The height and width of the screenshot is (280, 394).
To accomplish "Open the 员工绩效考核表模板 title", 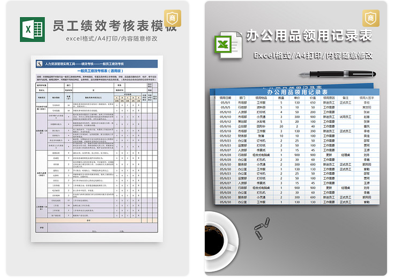I will pyautogui.click(x=114, y=26).
